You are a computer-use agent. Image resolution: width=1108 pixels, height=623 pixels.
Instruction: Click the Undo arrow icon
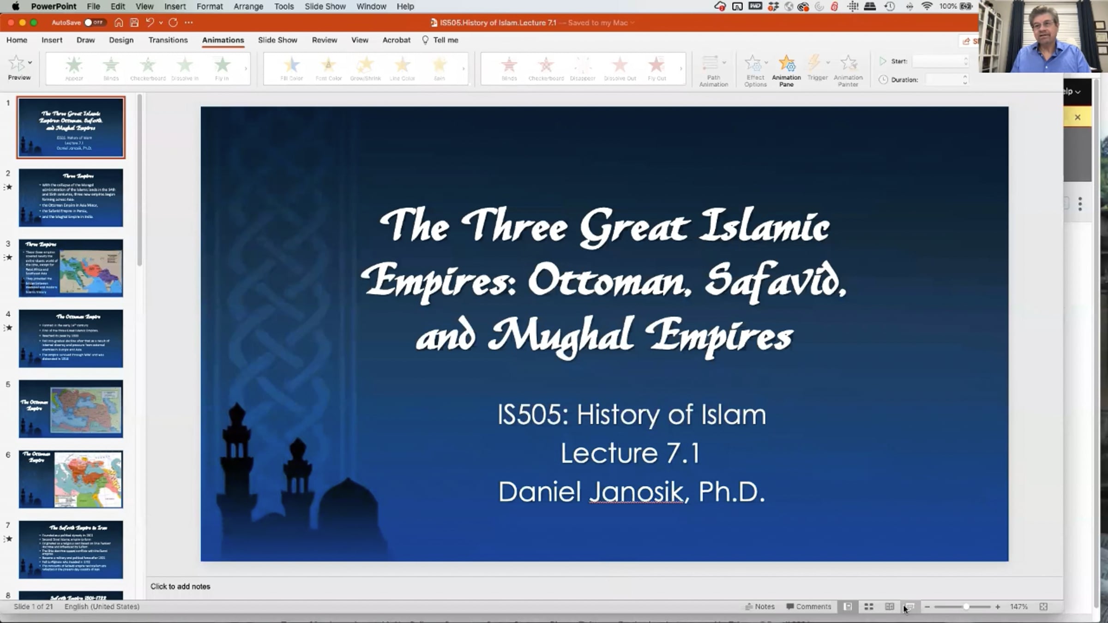click(150, 23)
